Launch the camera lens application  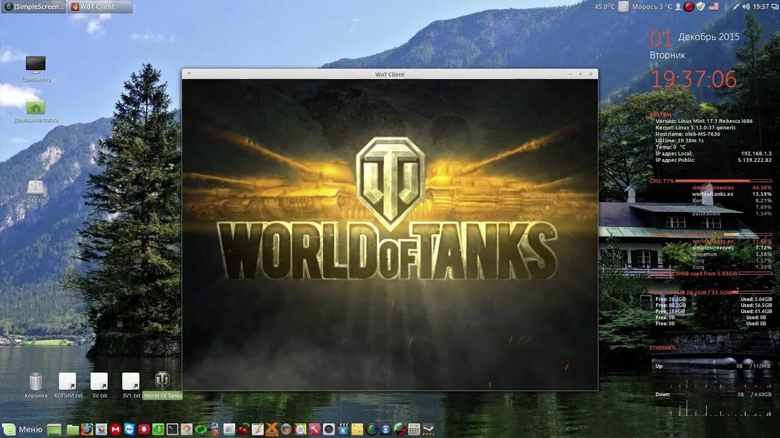[x=328, y=429]
